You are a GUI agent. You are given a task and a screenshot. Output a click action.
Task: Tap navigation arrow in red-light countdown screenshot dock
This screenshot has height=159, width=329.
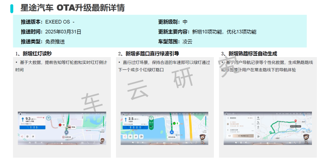point(41,143)
